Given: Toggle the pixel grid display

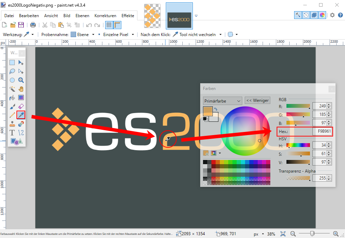Looking at the screenshot, I should pos(109,25).
